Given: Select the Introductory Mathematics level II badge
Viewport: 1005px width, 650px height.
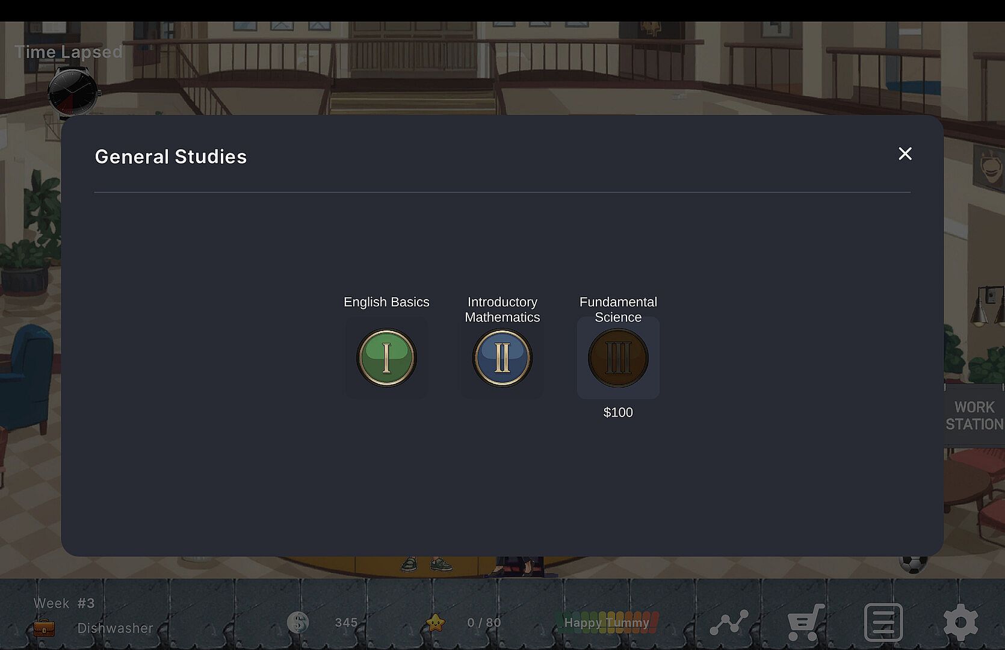Looking at the screenshot, I should point(502,358).
